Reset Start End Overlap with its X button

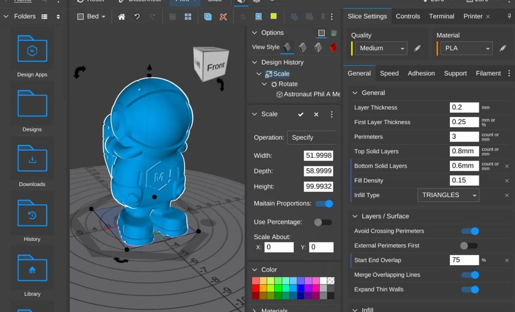507,261
